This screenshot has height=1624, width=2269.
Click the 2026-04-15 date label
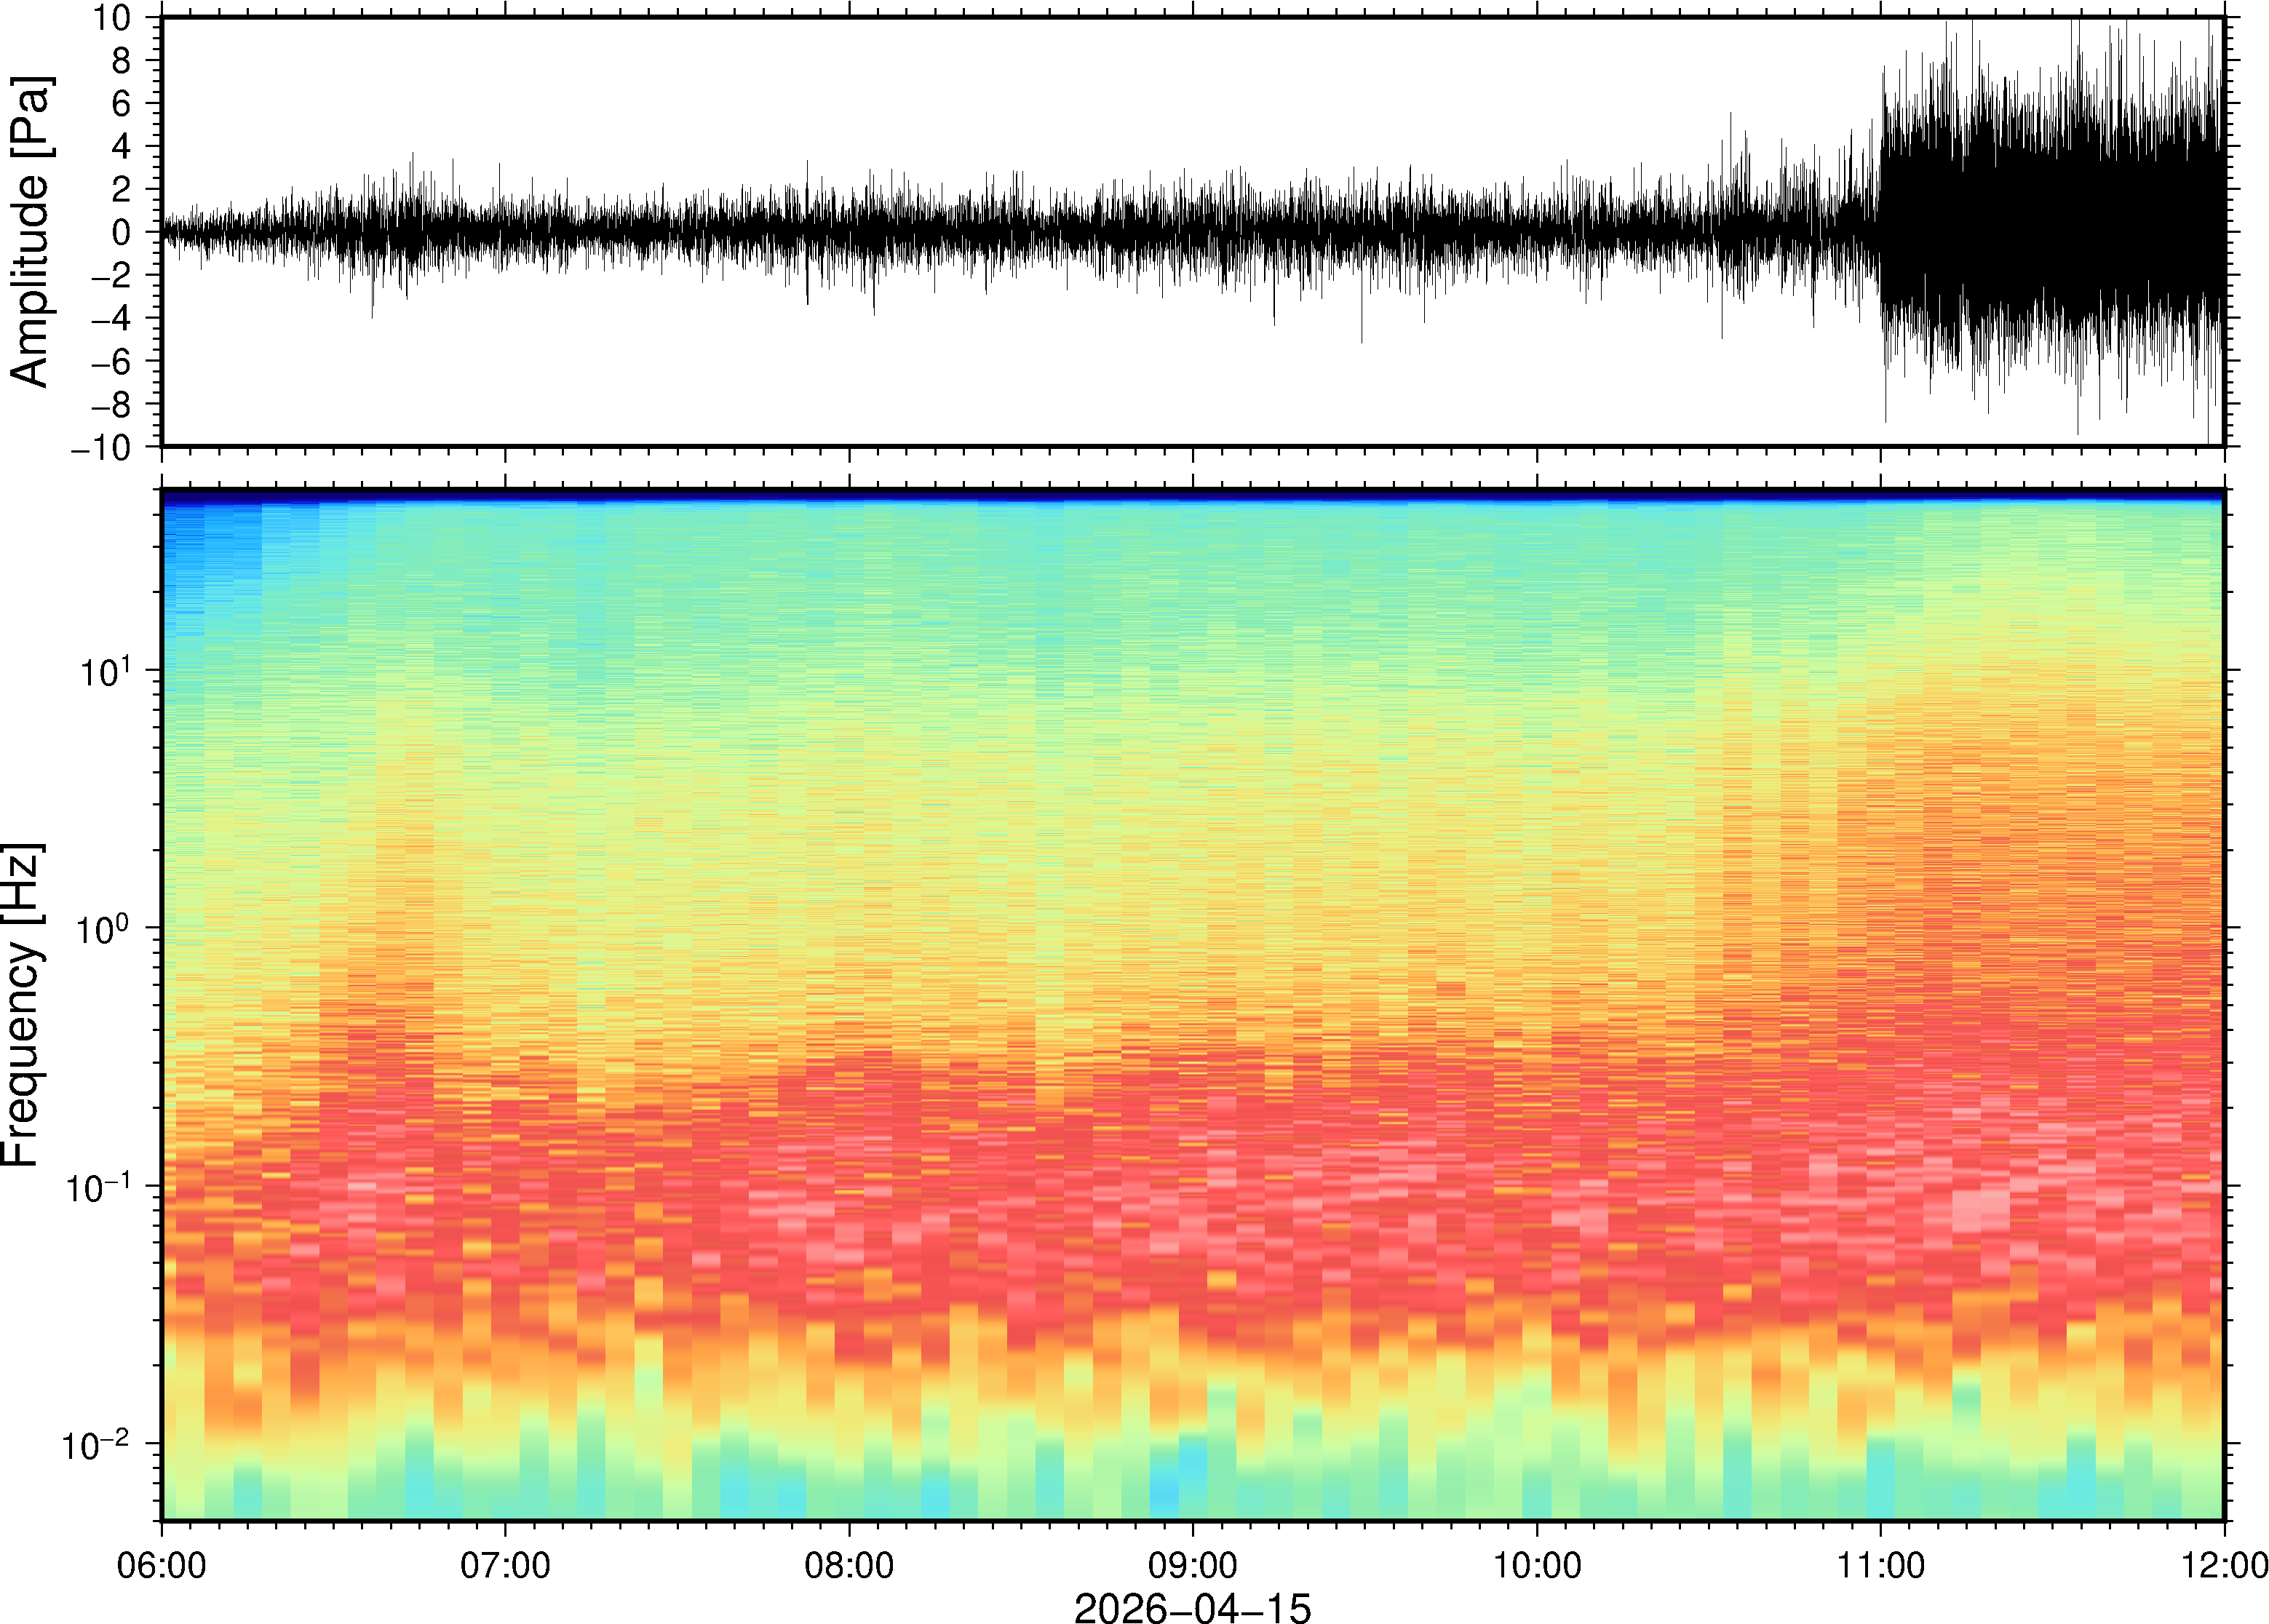(1192, 1607)
